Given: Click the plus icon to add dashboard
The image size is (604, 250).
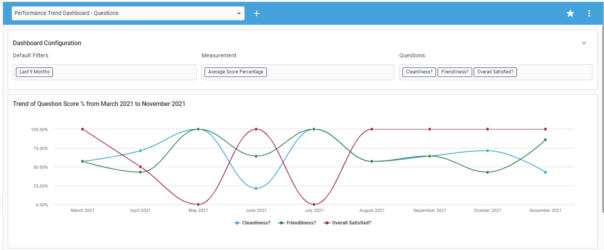Looking at the screenshot, I should [x=256, y=13].
